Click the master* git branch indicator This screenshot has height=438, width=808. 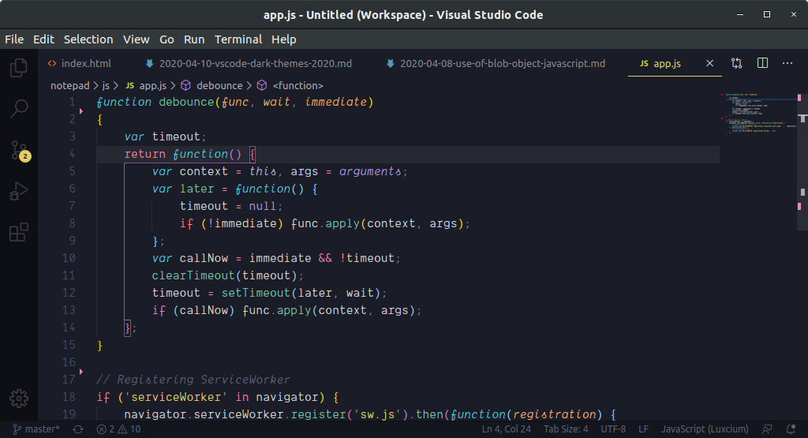(x=36, y=429)
